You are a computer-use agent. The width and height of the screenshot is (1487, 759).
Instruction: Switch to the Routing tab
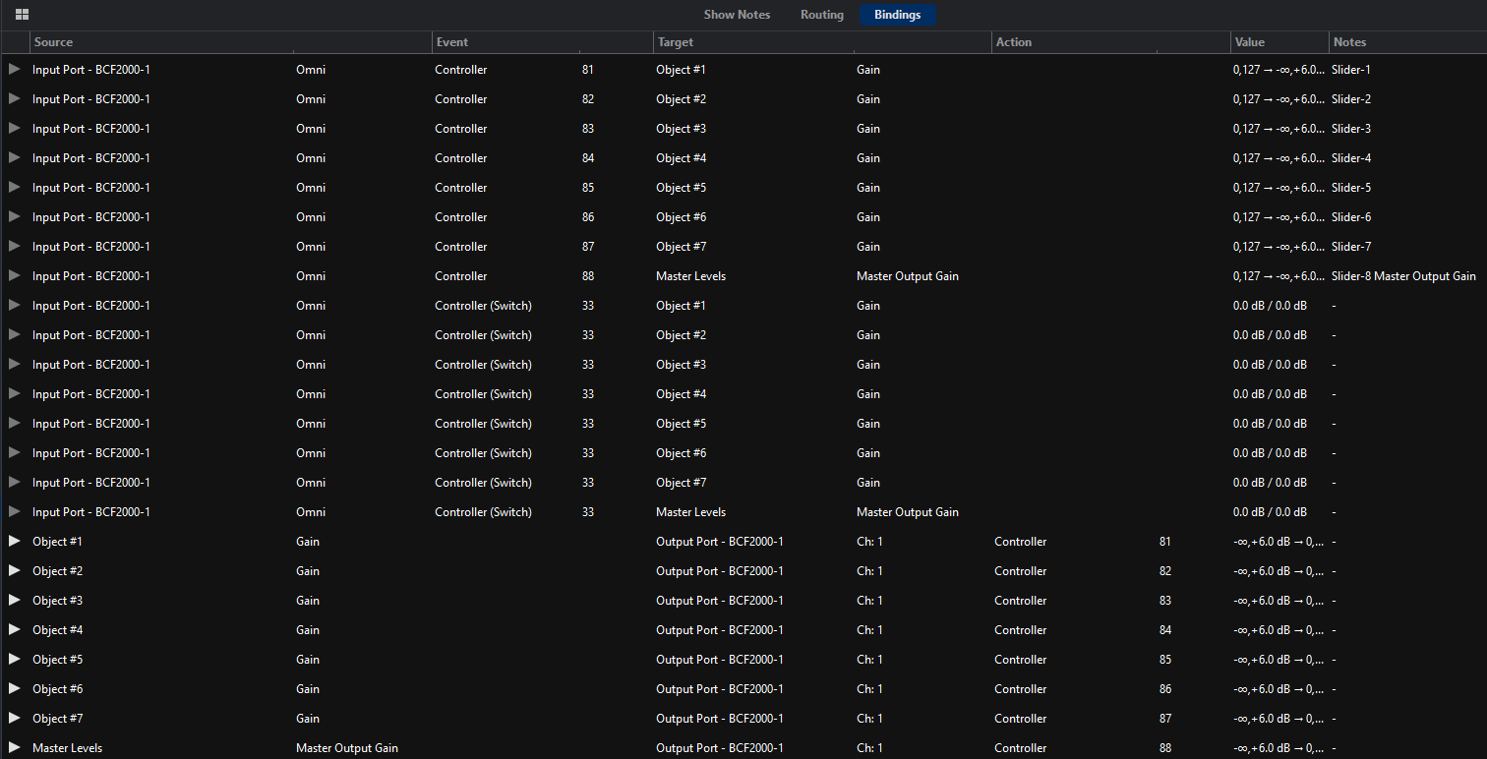point(822,15)
